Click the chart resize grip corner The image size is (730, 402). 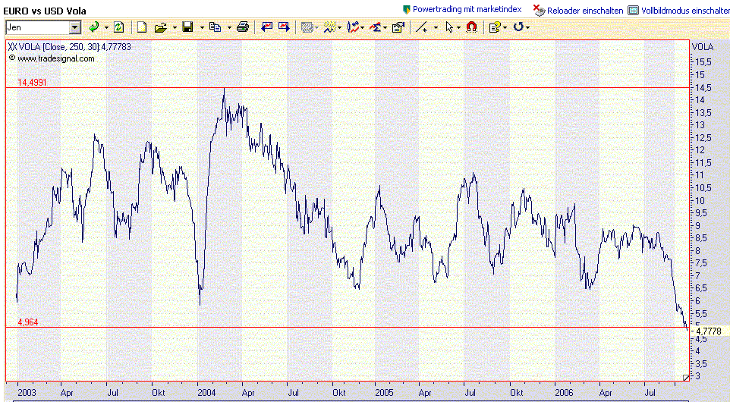tap(685, 377)
